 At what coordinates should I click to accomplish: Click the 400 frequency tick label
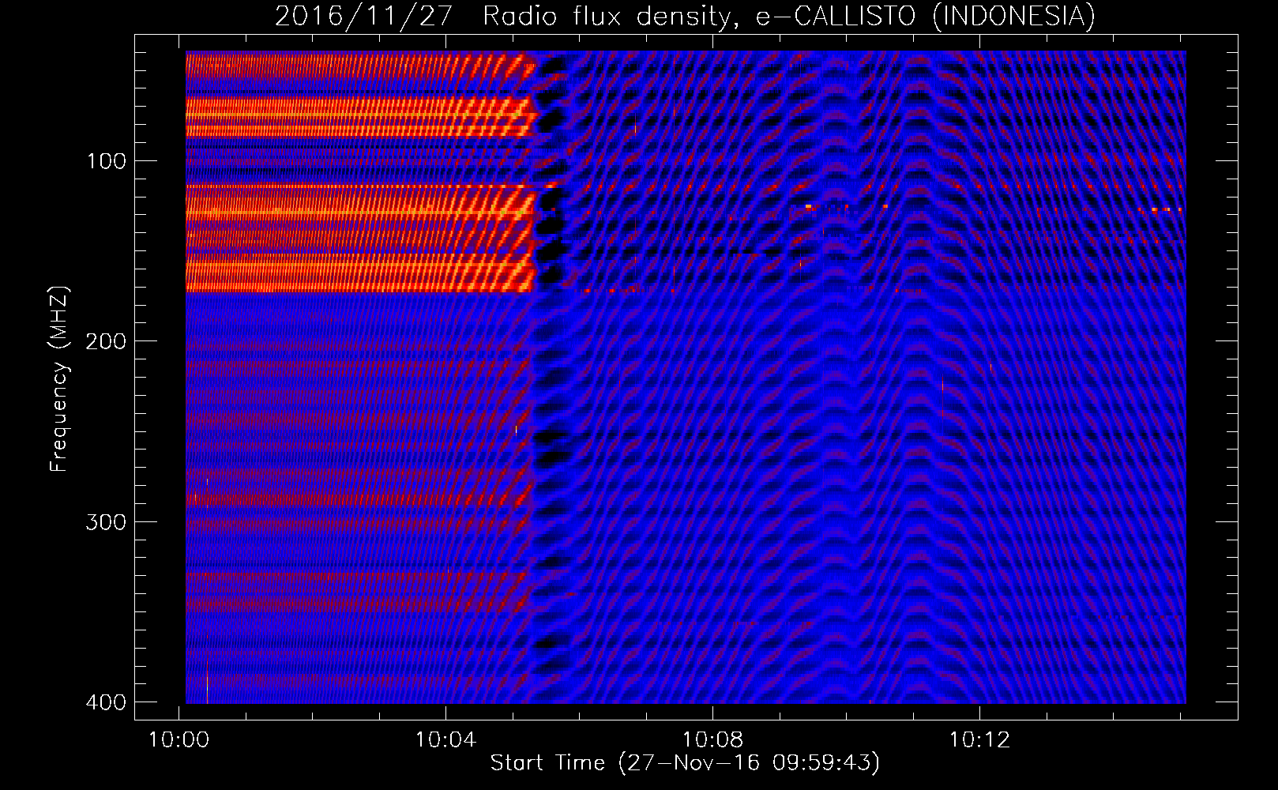click(106, 702)
